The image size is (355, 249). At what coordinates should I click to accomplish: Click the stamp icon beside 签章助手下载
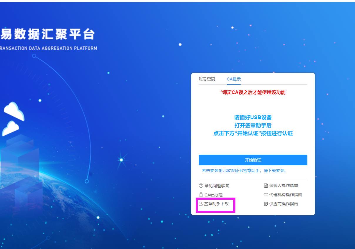[x=201, y=203]
